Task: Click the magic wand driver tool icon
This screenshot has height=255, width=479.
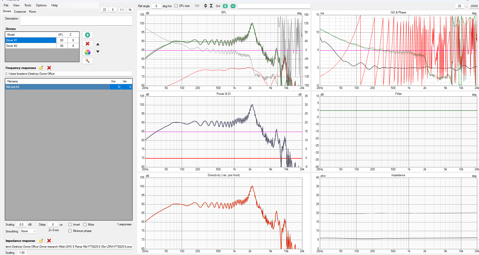Action: click(88, 61)
